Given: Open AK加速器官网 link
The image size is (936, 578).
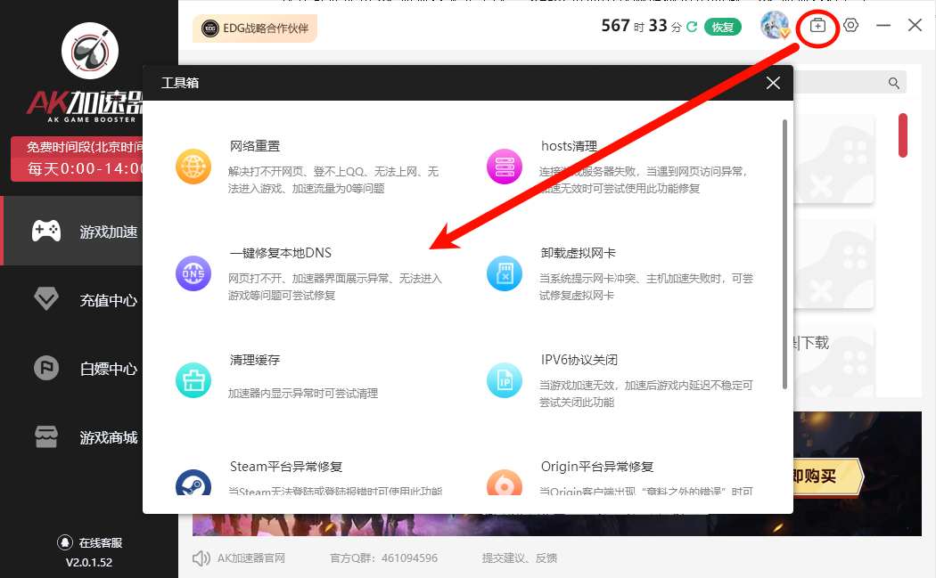Looking at the screenshot, I should pyautogui.click(x=250, y=558).
